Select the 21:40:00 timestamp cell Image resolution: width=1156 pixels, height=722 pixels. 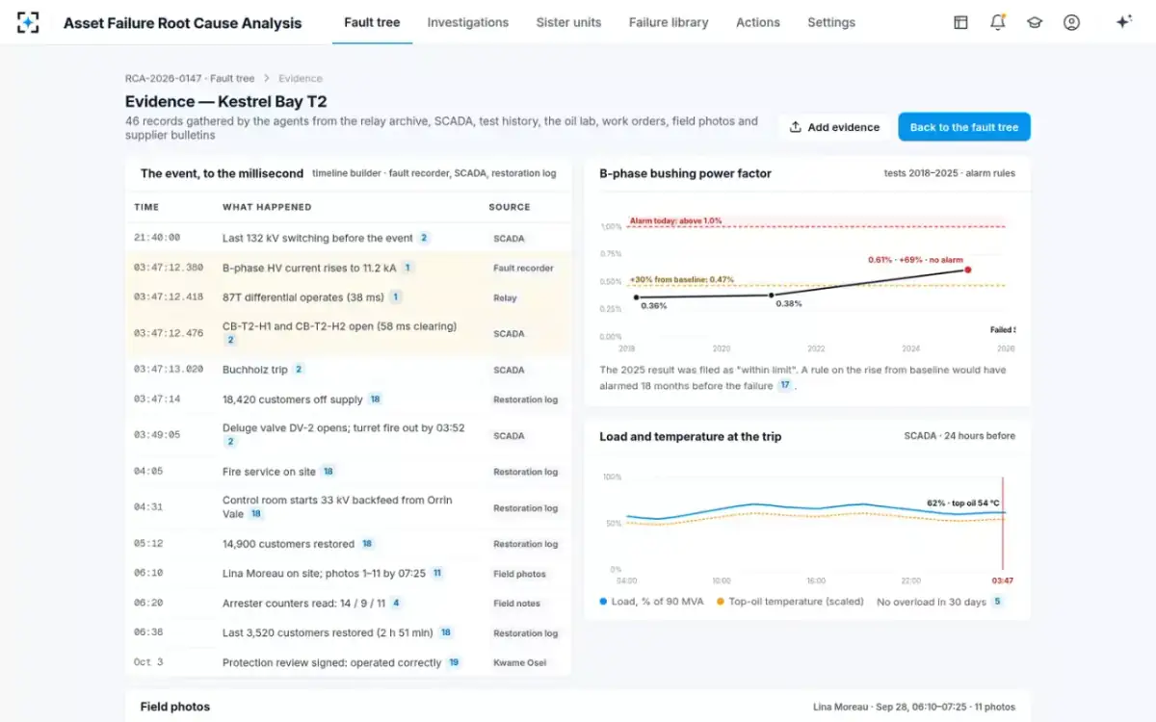(157, 238)
